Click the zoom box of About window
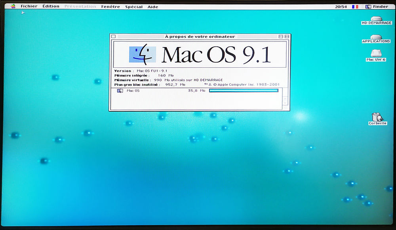Image resolution: width=396 pixels, height=230 pixels. [281, 36]
